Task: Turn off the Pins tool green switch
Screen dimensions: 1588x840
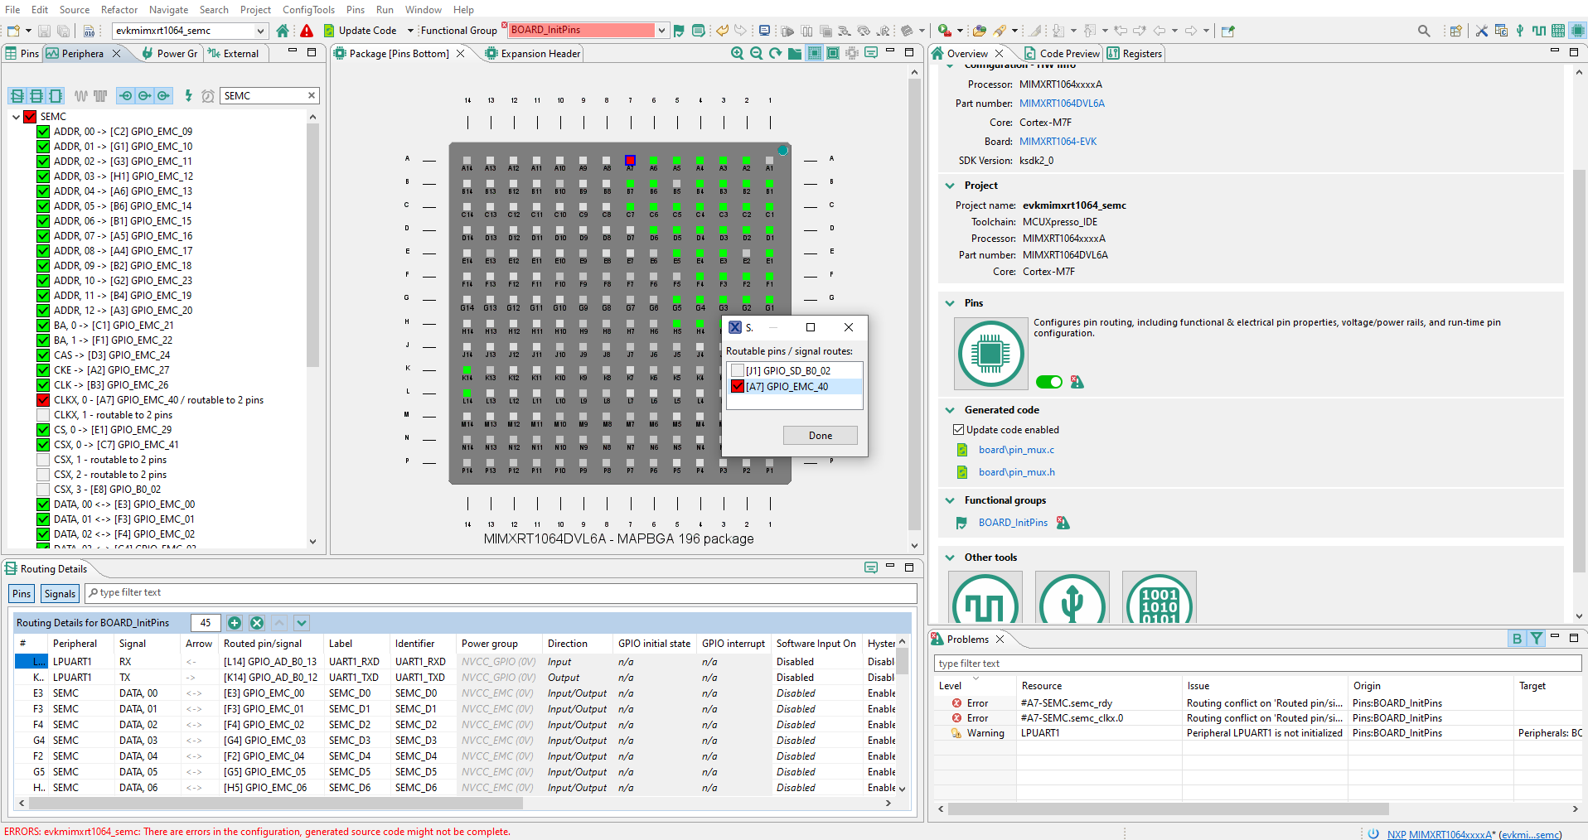Action: point(1048,382)
